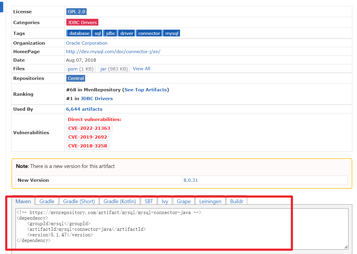The width and height of the screenshot is (357, 254).
Task: Follow the See Top Artifacts link
Action: [146, 90]
